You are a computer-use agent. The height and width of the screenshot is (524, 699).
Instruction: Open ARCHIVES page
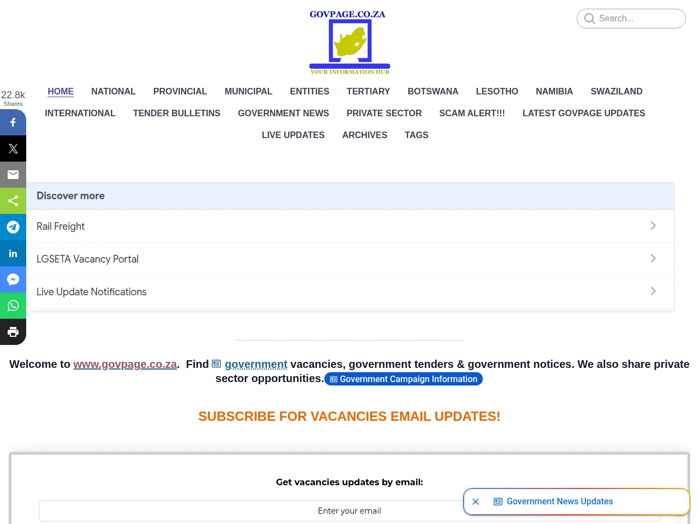(365, 135)
